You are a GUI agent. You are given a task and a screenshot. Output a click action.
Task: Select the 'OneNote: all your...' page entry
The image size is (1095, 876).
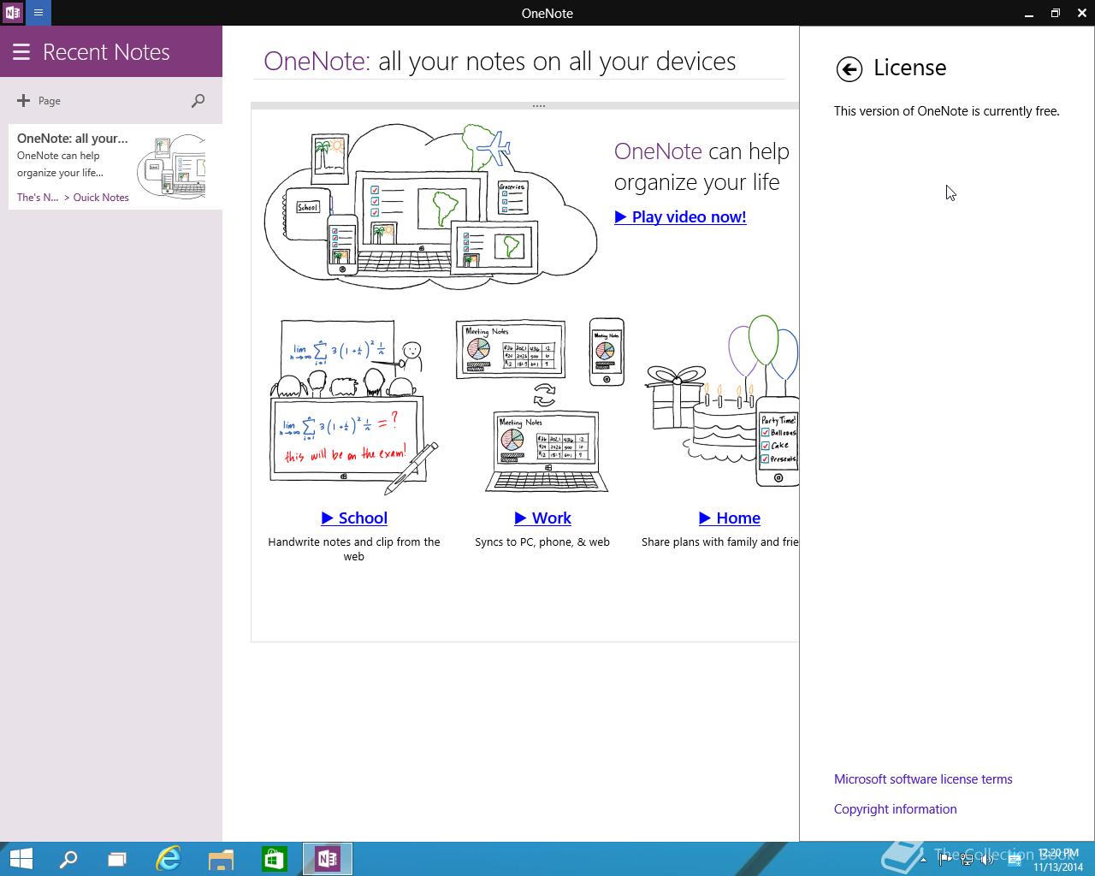[115, 167]
